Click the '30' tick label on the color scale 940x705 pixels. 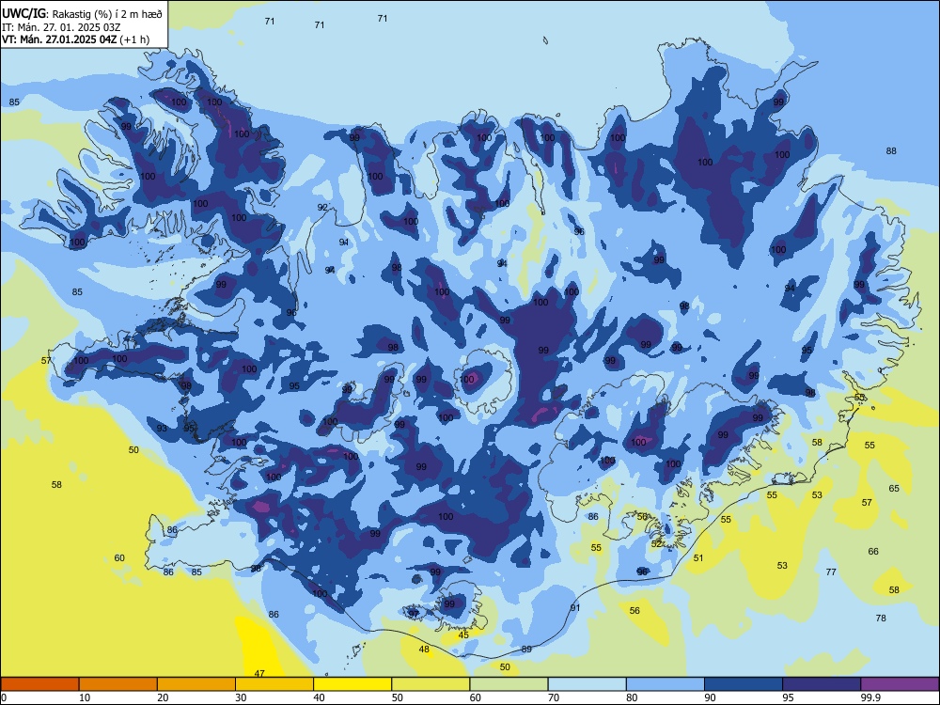point(241,697)
